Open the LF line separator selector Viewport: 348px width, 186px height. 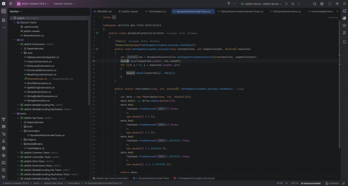point(286,183)
